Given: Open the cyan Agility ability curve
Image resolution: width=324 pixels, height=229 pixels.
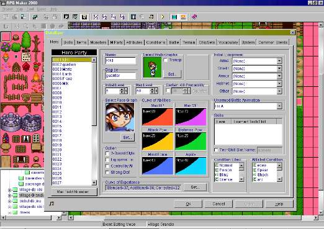Looking at the screenshot, I should pos(191,166).
